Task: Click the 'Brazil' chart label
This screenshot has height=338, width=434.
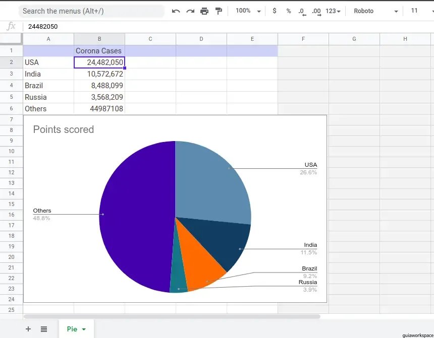Action: coord(309,268)
